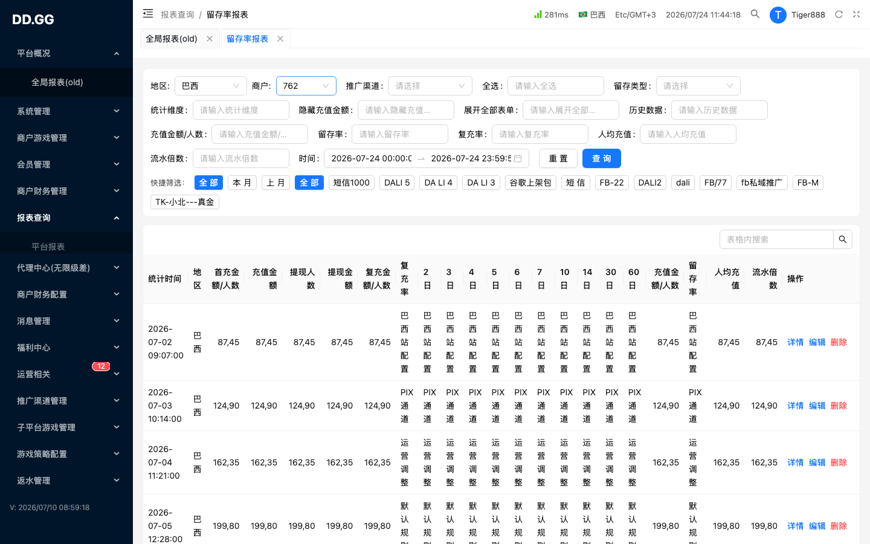Expand the 消息管理 sidebar menu

click(66, 321)
